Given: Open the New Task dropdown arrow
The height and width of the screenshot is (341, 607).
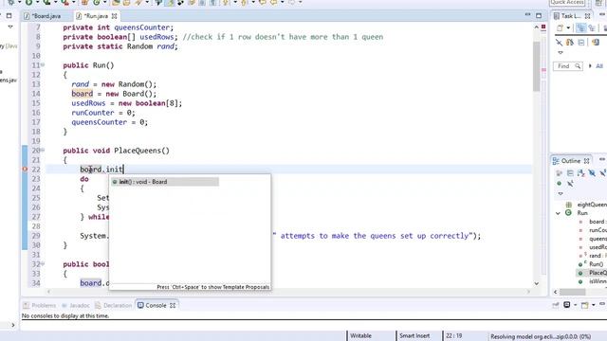Looking at the screenshot, I should tap(568, 27).
